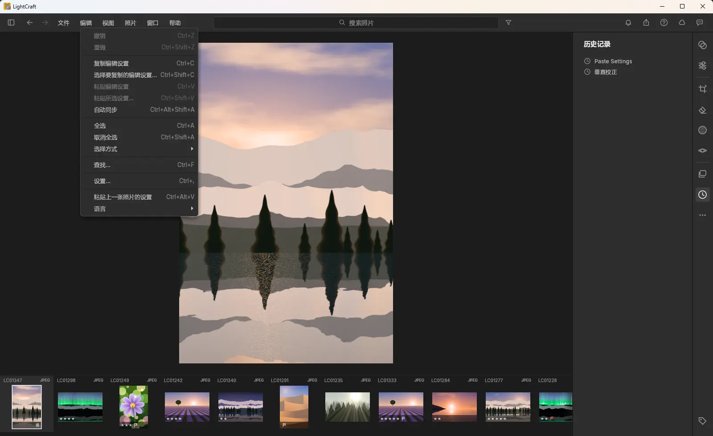The width and height of the screenshot is (713, 436).
Task: Open the 窗口 menu
Action: [x=152, y=23]
